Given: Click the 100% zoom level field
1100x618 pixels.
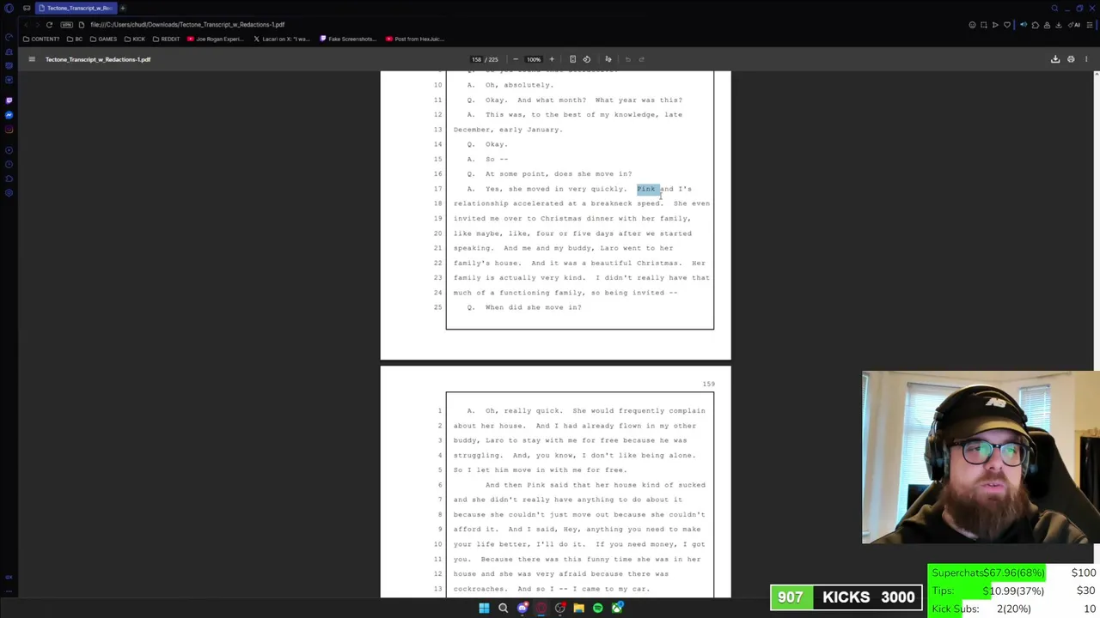Looking at the screenshot, I should pyautogui.click(x=534, y=59).
